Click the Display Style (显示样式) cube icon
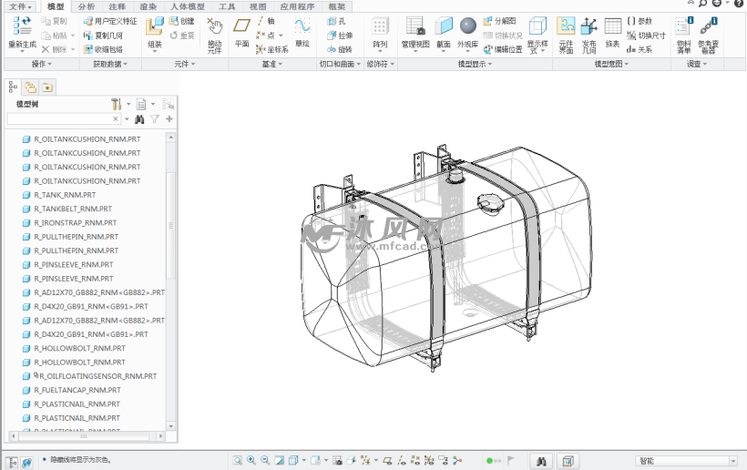 point(537,26)
